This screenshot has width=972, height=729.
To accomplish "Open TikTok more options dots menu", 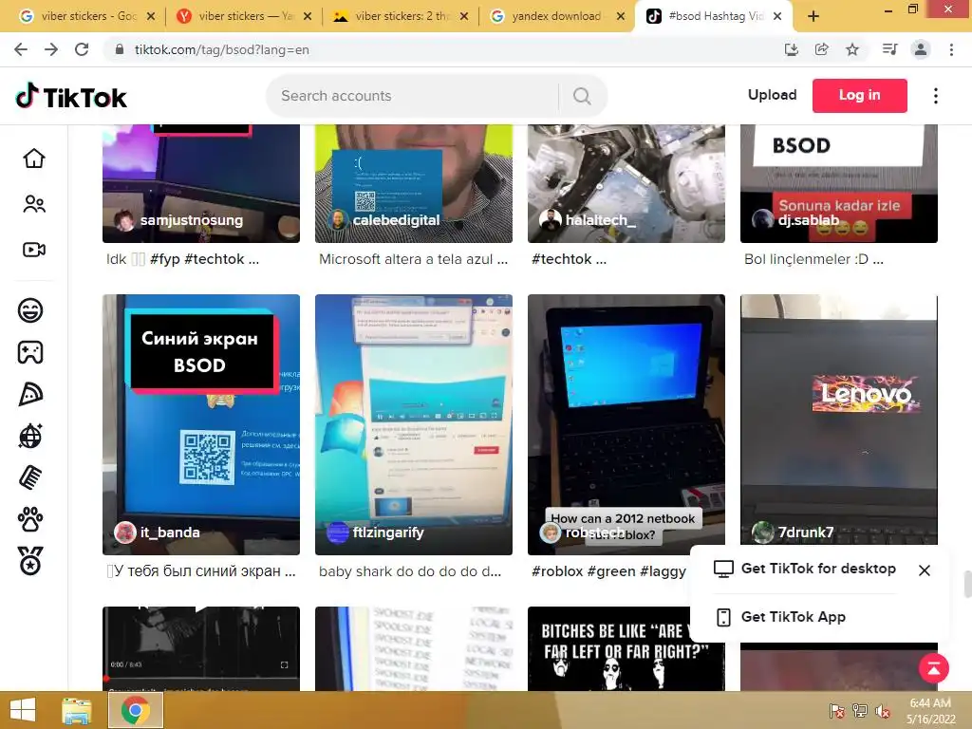I will [x=935, y=96].
